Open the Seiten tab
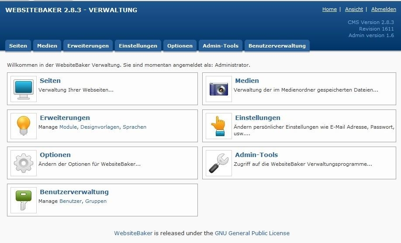401x243 pixels. (18, 46)
